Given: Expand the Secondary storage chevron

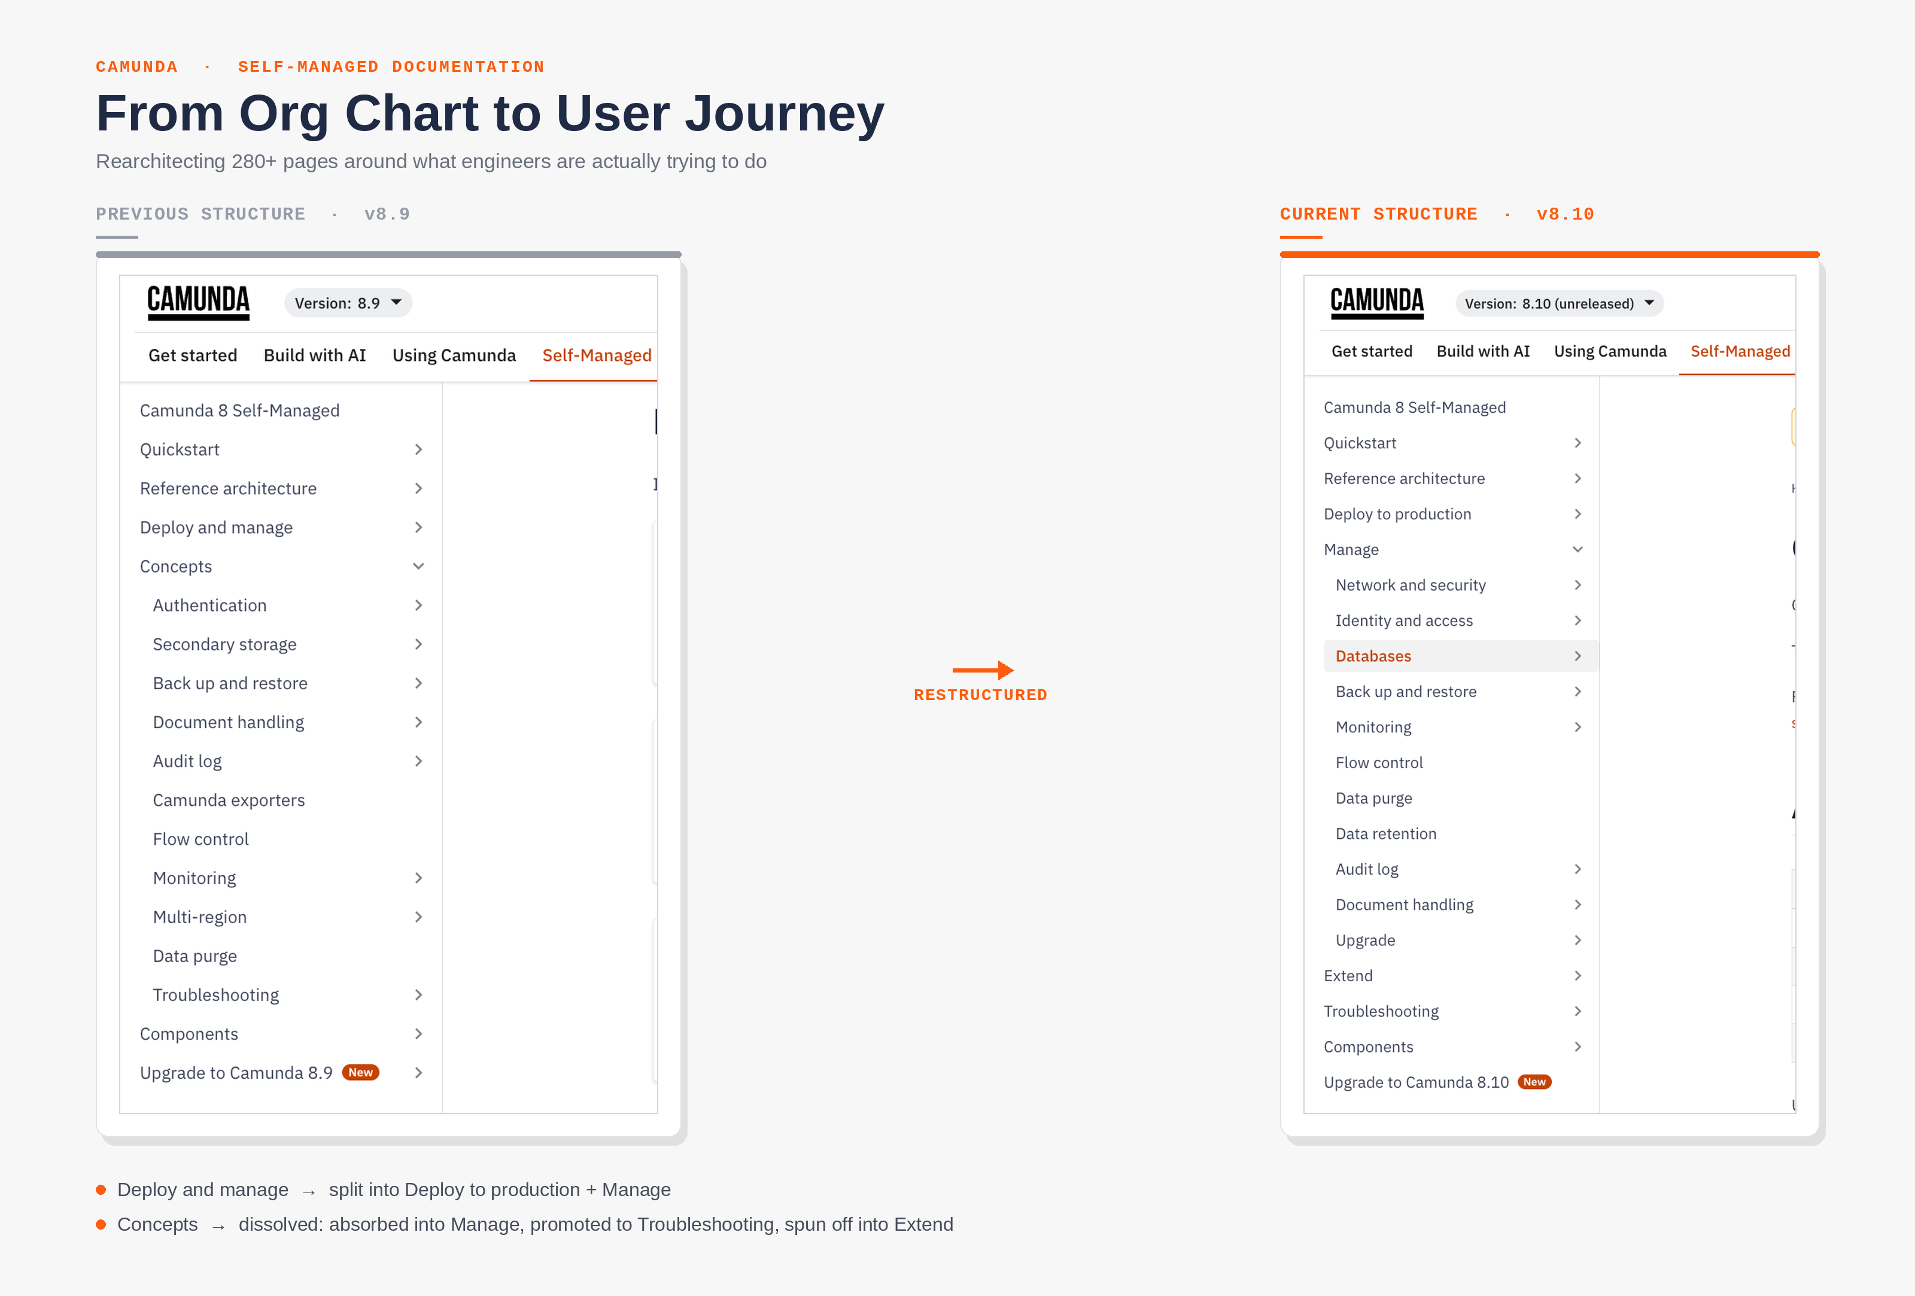Looking at the screenshot, I should (418, 644).
